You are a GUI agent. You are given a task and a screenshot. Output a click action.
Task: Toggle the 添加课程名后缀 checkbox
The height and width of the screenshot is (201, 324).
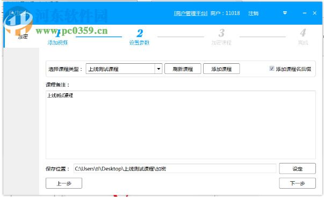point(272,69)
